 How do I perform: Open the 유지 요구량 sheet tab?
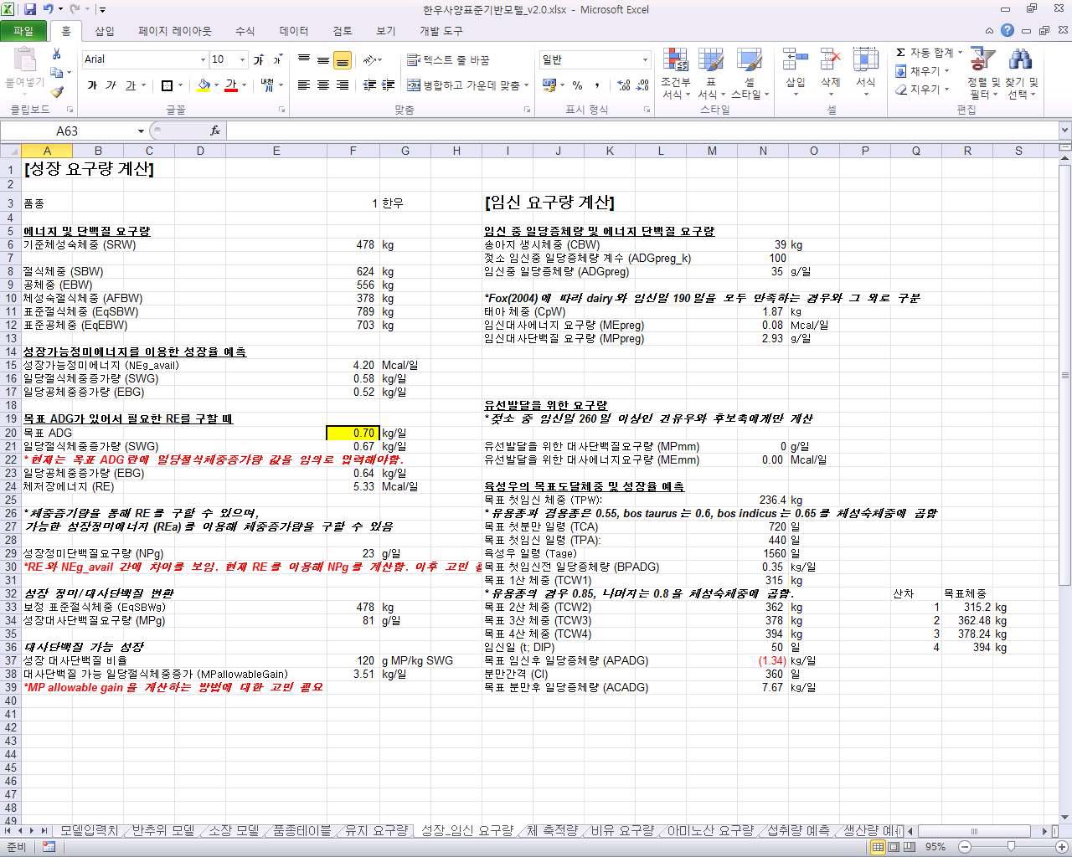tap(377, 830)
